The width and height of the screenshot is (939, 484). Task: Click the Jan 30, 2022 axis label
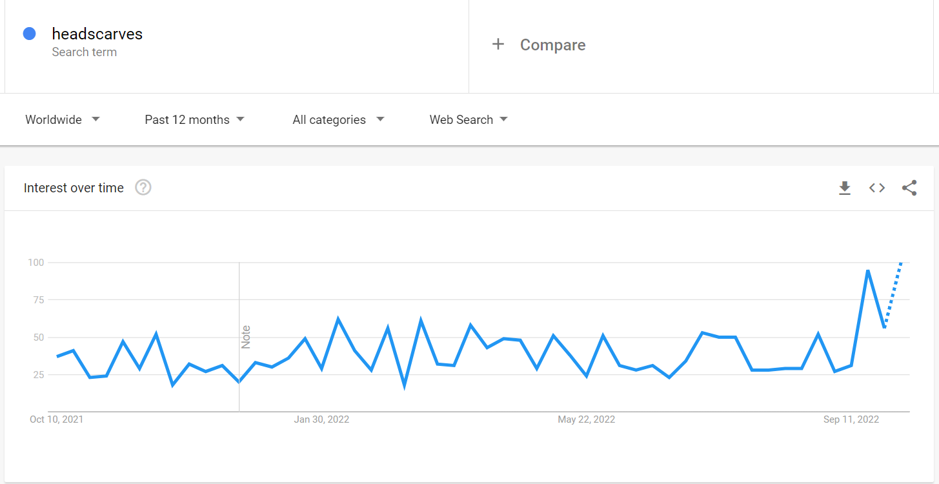coord(321,419)
